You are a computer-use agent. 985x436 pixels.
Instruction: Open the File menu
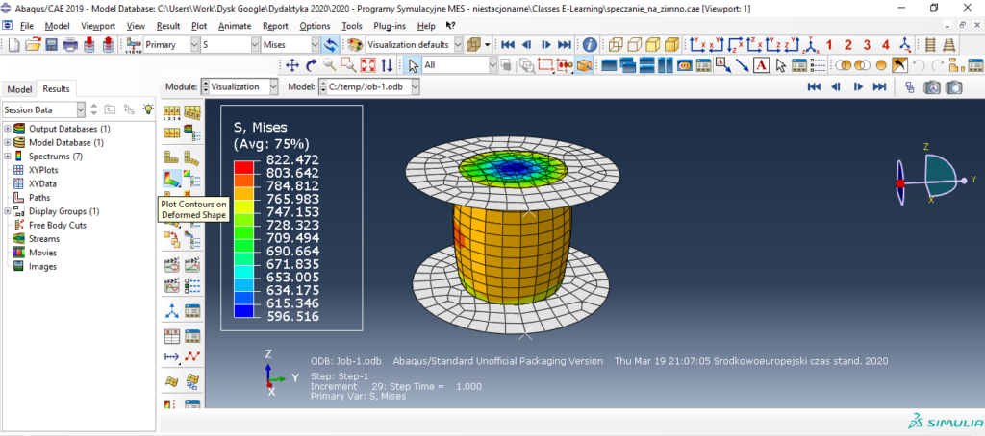[x=26, y=26]
